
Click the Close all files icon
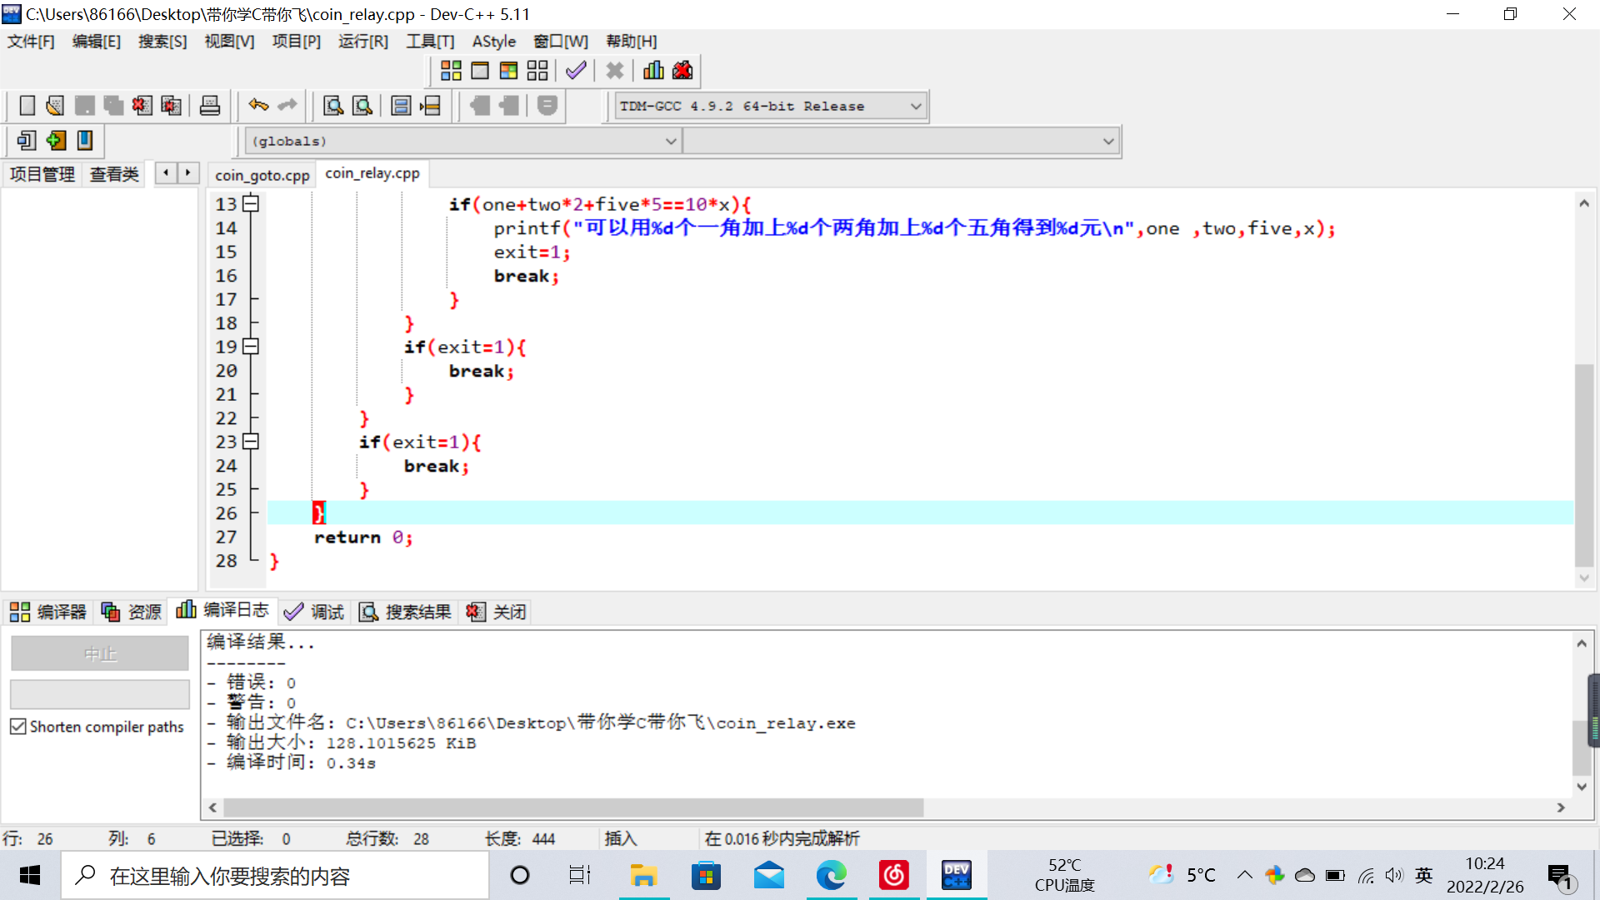click(x=171, y=106)
